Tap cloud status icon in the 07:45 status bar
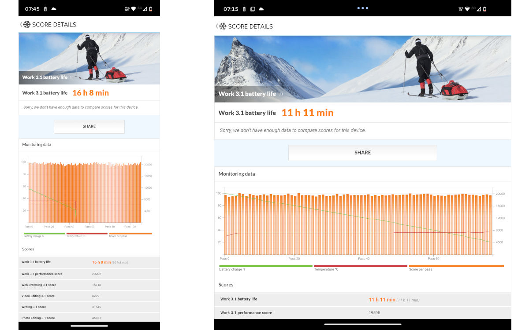This screenshot has width=529, height=330. [x=54, y=9]
